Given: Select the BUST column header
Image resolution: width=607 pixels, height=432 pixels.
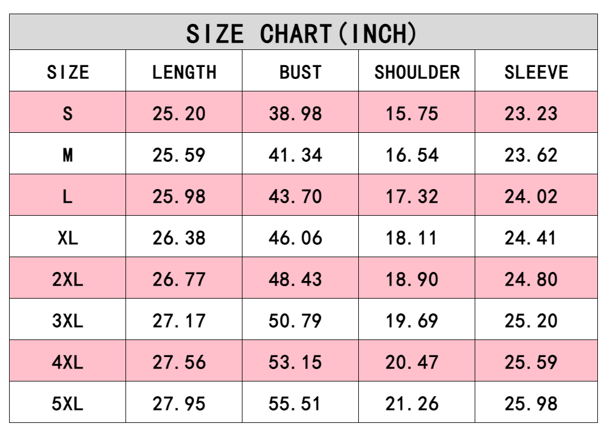Looking at the screenshot, I should pyautogui.click(x=300, y=73).
